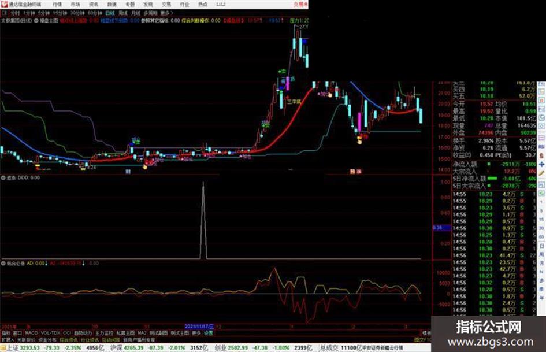Open the 热点 menu

203,5
